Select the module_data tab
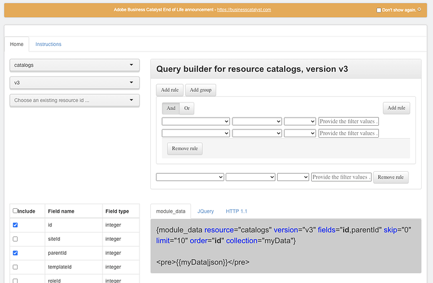The image size is (433, 283). (x=171, y=211)
